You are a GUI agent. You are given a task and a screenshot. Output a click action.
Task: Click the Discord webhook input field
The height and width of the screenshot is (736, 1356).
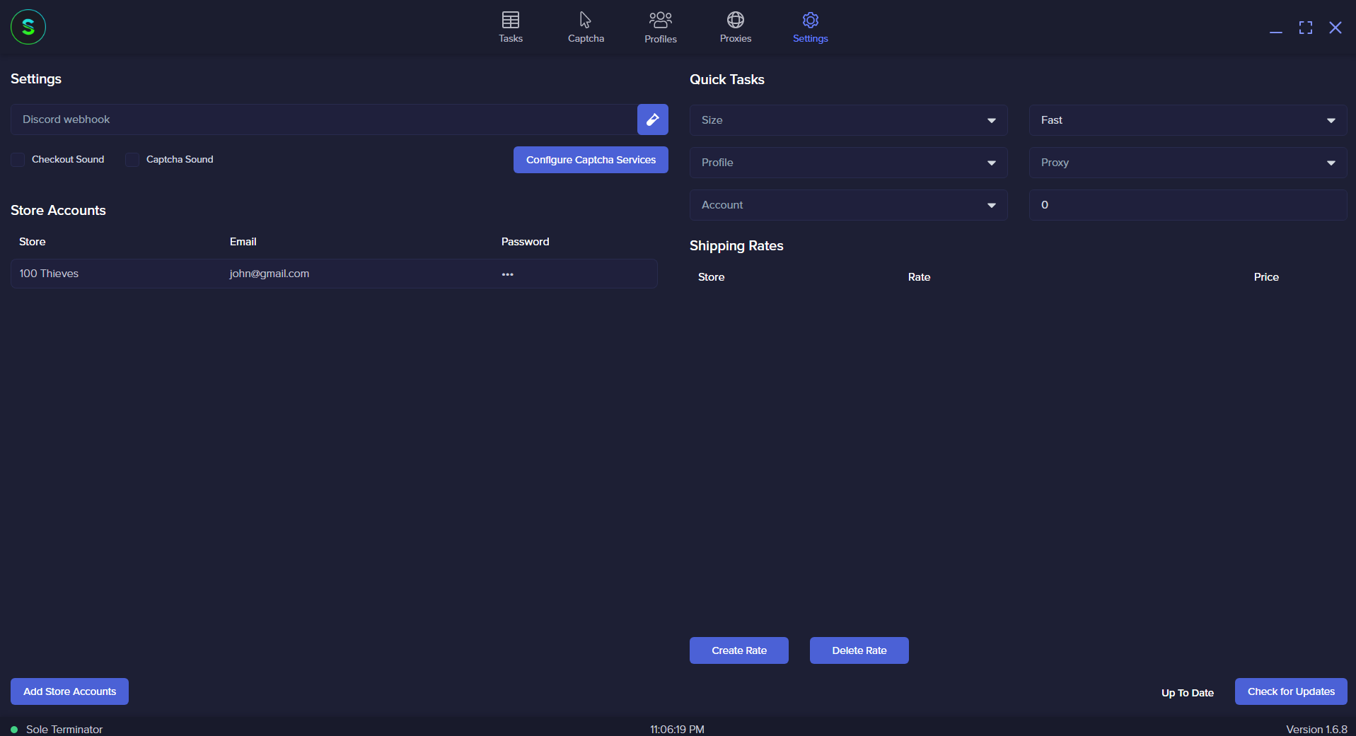(x=324, y=119)
